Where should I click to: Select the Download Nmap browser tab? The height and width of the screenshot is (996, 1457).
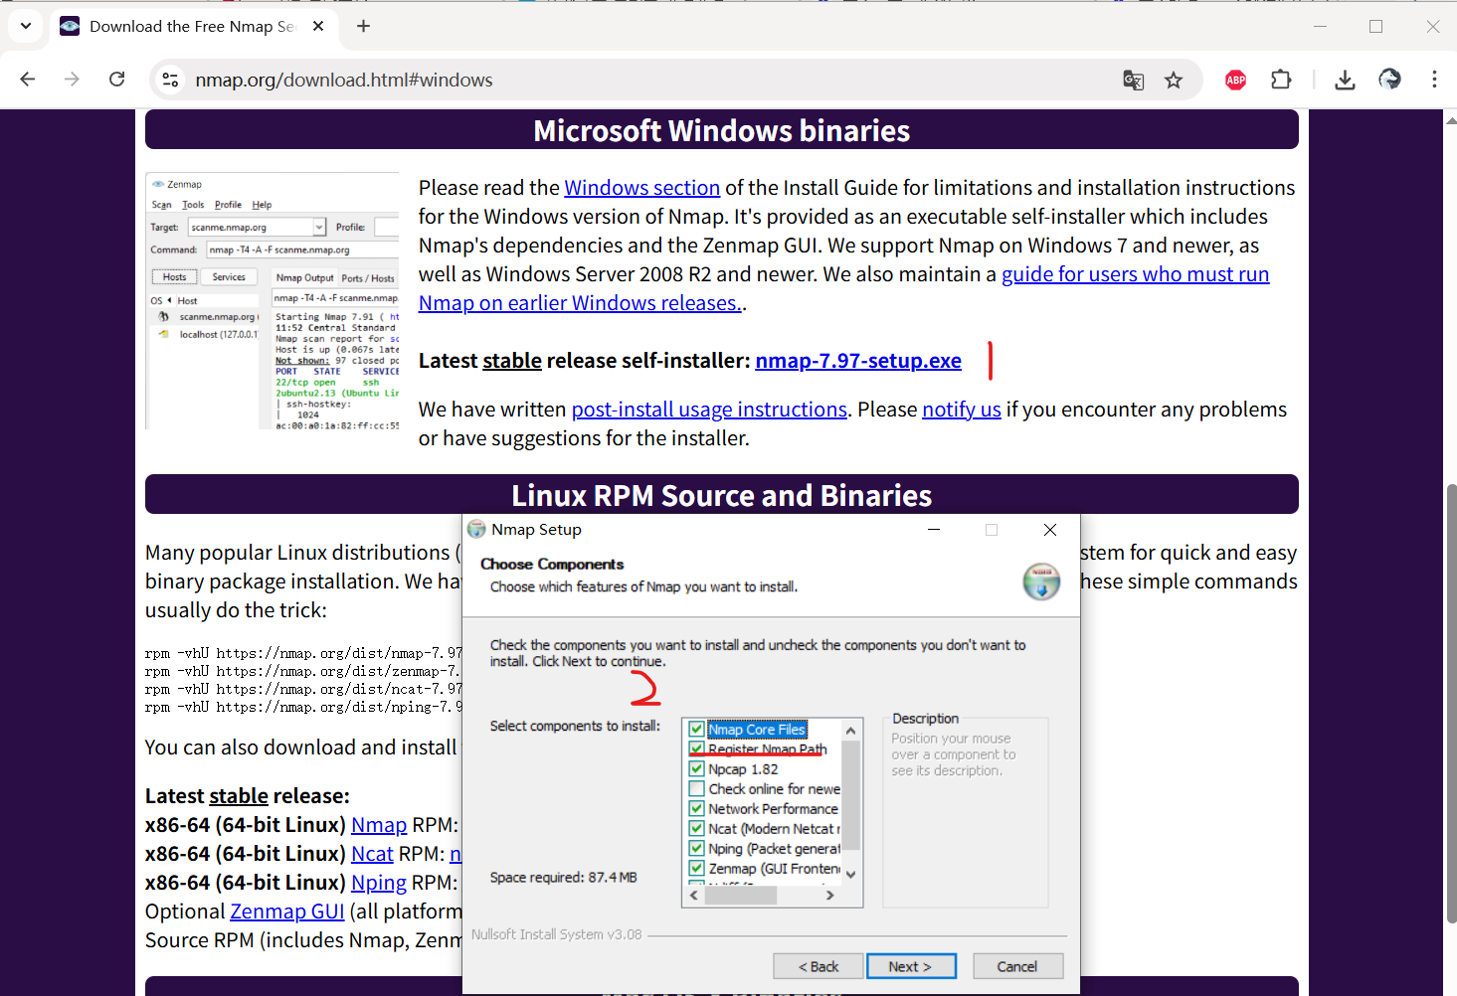tap(189, 27)
